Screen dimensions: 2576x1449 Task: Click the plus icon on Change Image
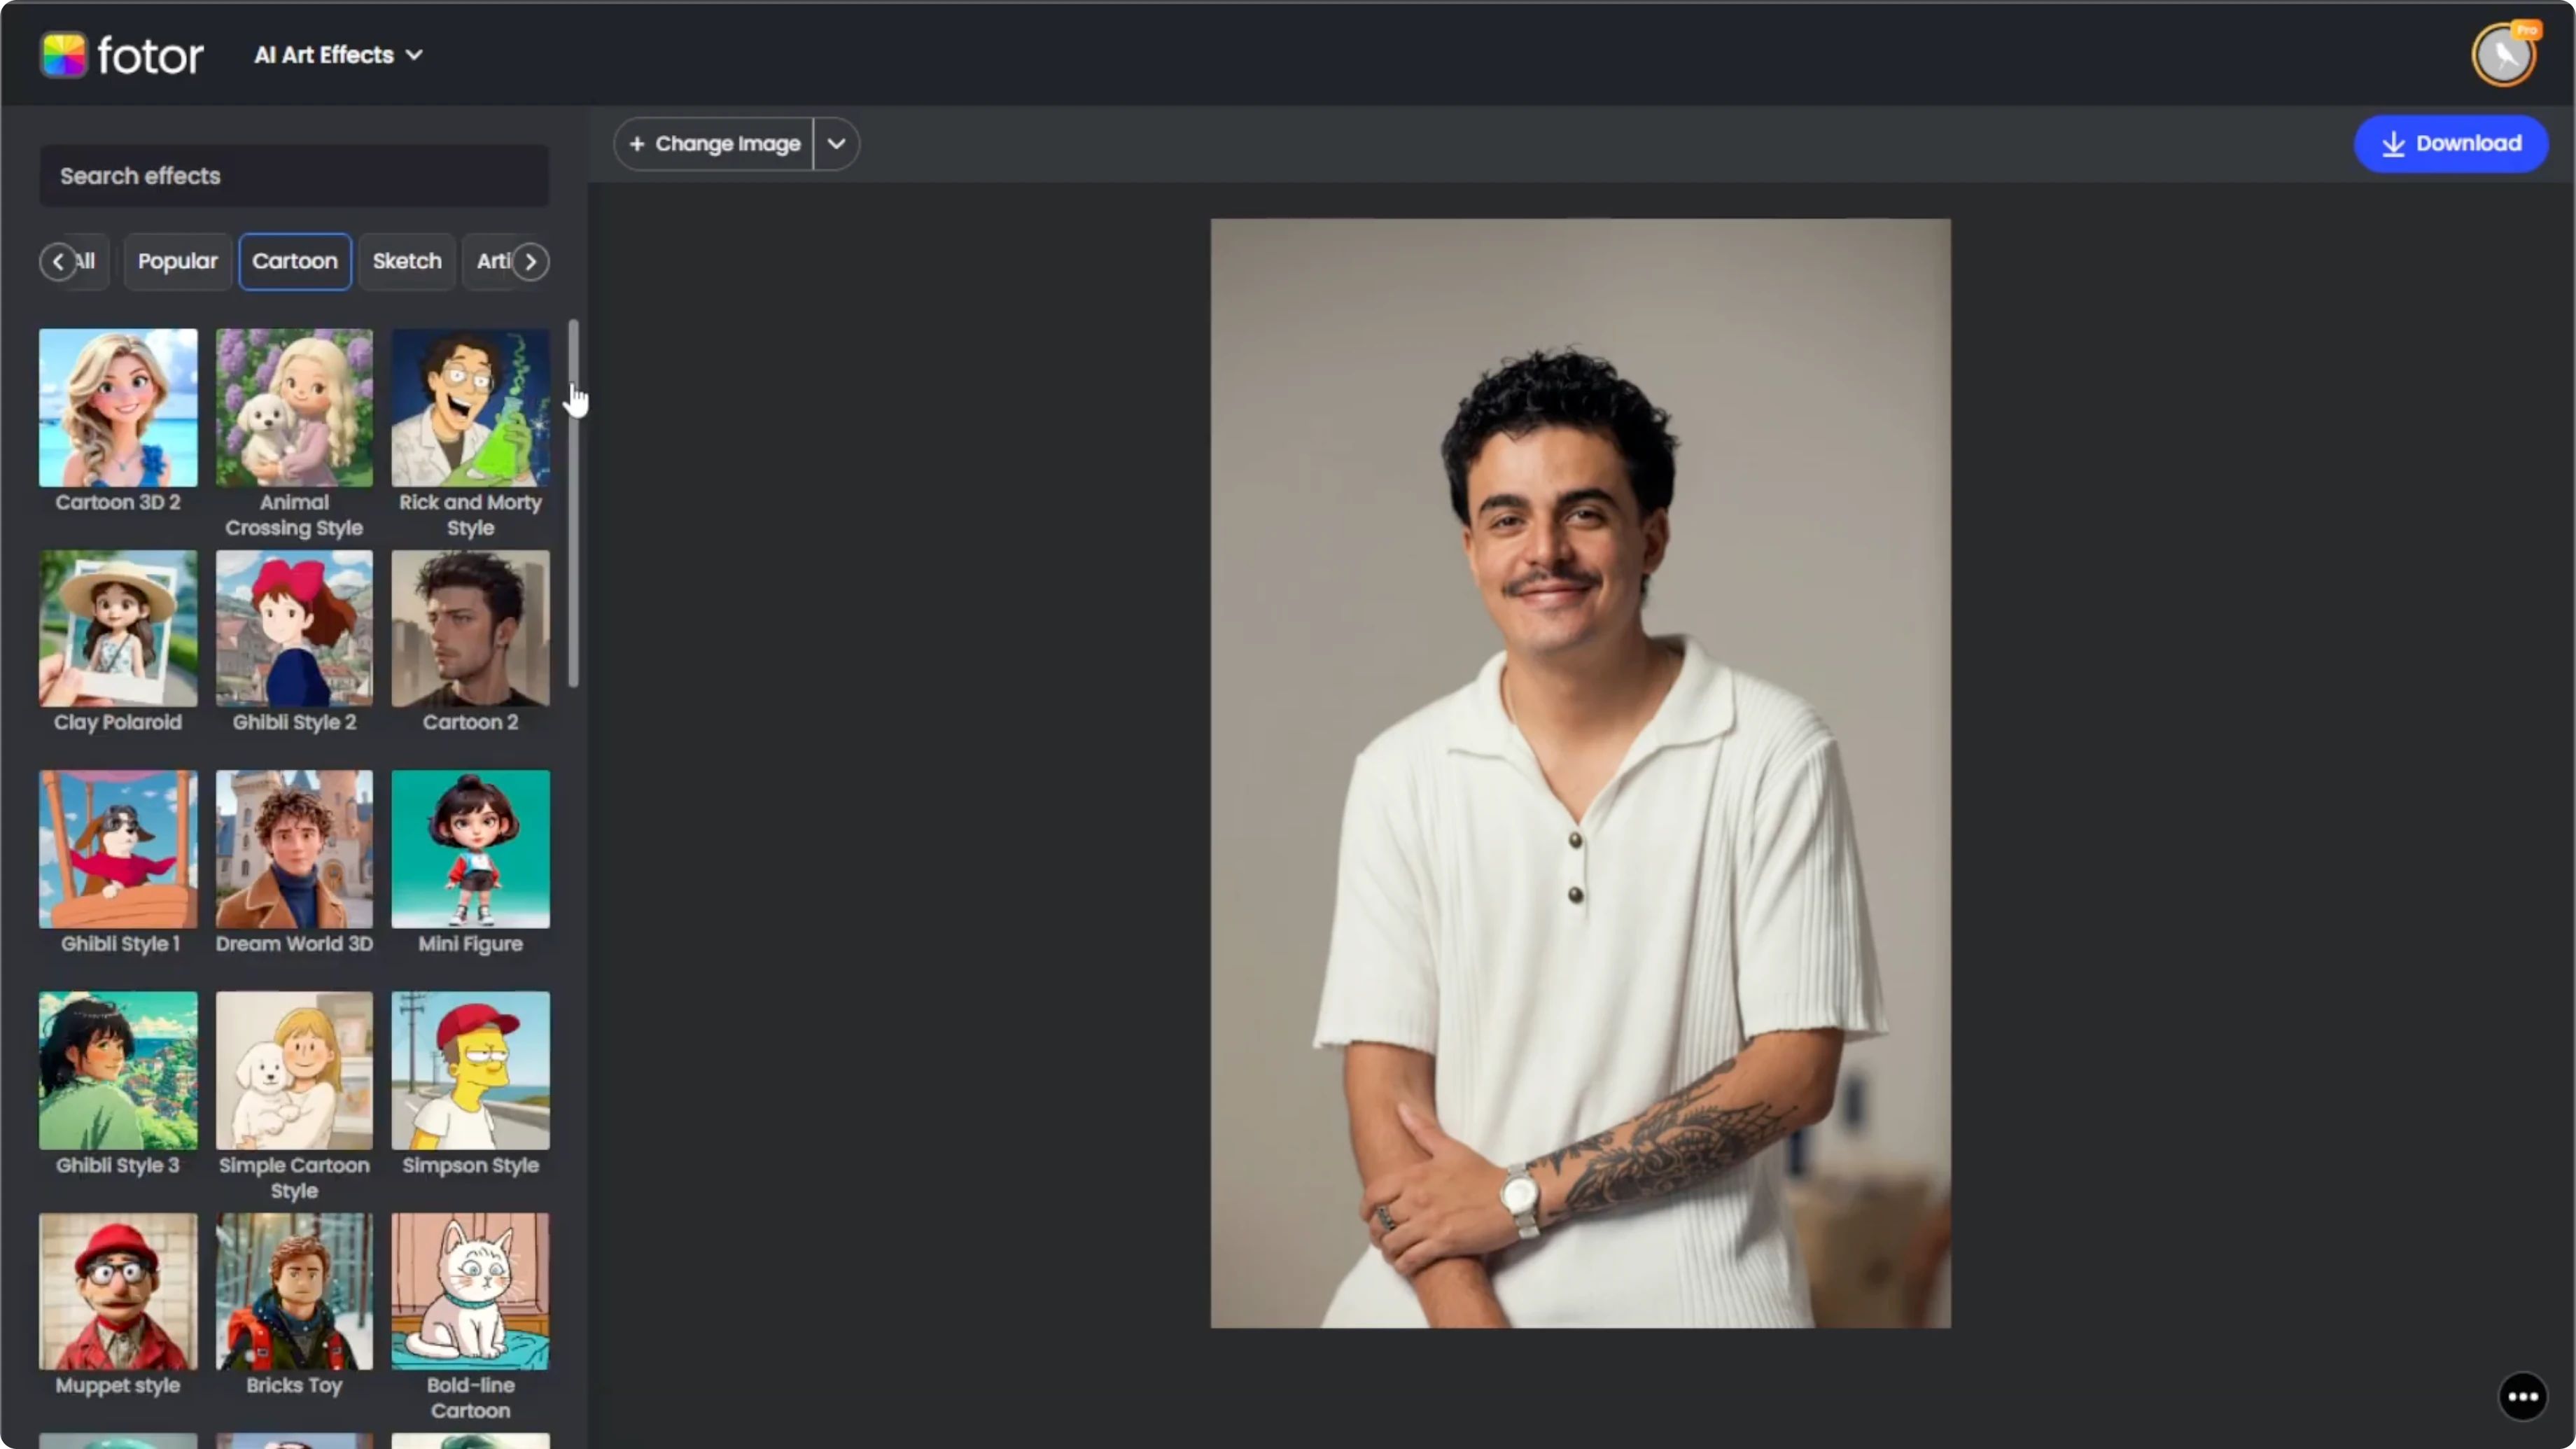(x=636, y=144)
